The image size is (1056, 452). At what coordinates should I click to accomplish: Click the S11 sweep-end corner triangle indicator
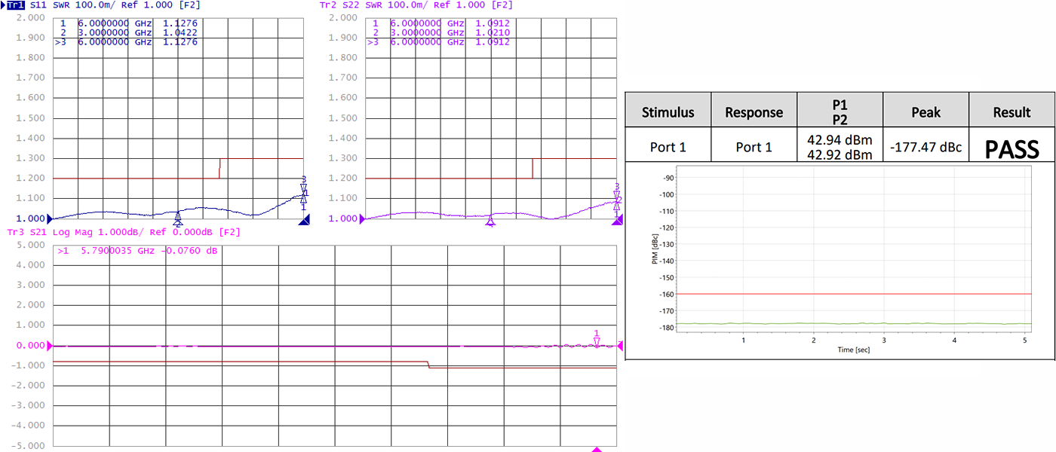(304, 220)
